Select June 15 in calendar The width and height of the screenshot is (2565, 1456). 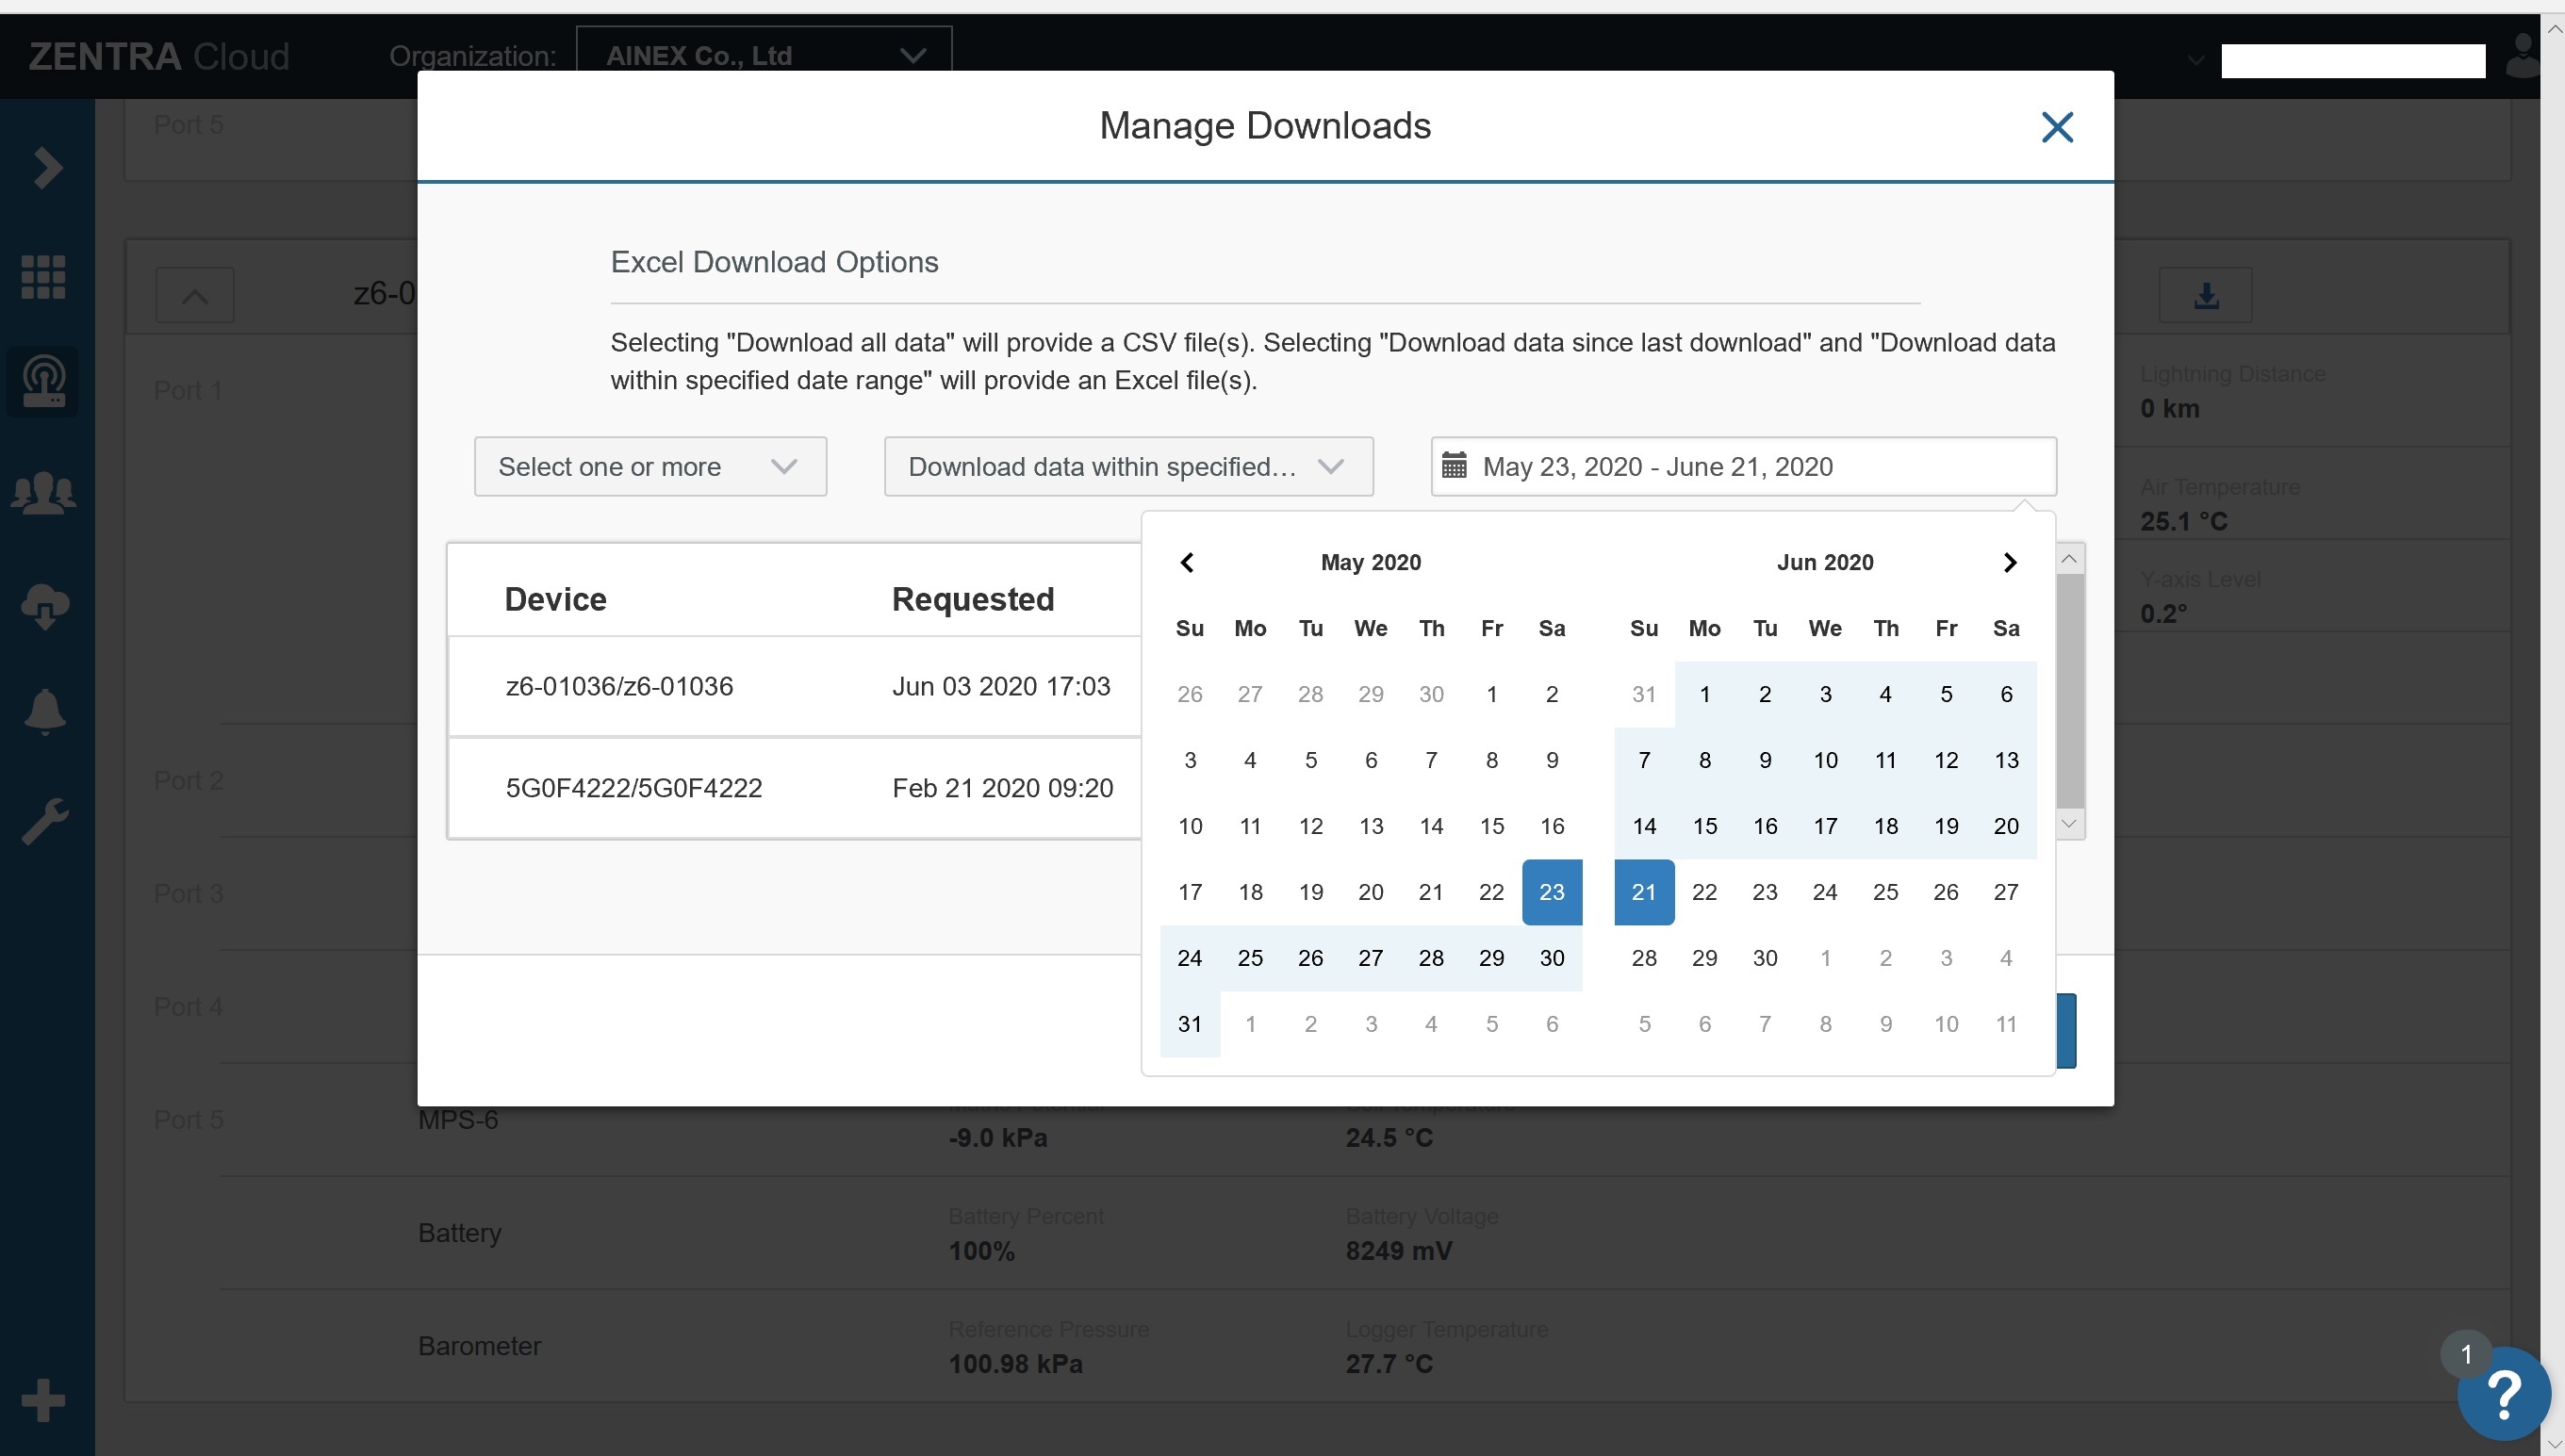(x=1704, y=826)
